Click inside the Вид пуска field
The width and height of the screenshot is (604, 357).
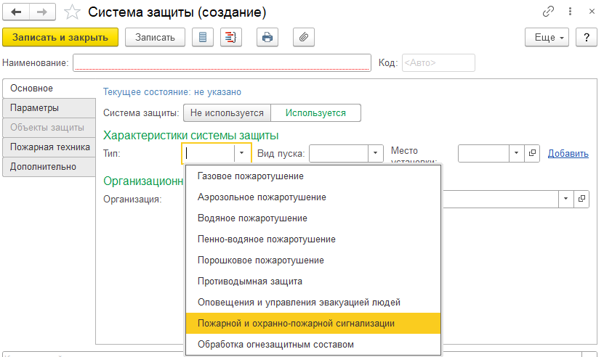339,154
